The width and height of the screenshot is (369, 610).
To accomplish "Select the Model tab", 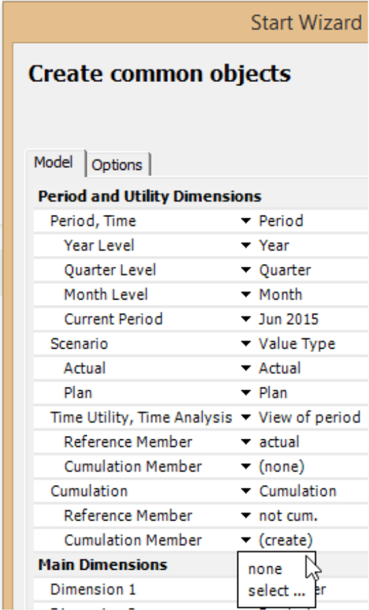I will [x=54, y=162].
